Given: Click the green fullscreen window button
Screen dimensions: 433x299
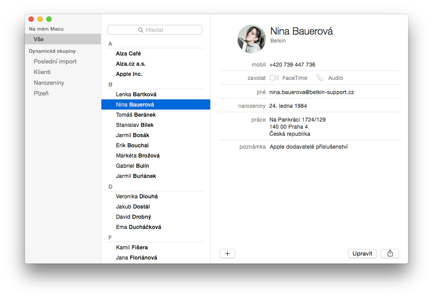Looking at the screenshot, I should tap(49, 19).
